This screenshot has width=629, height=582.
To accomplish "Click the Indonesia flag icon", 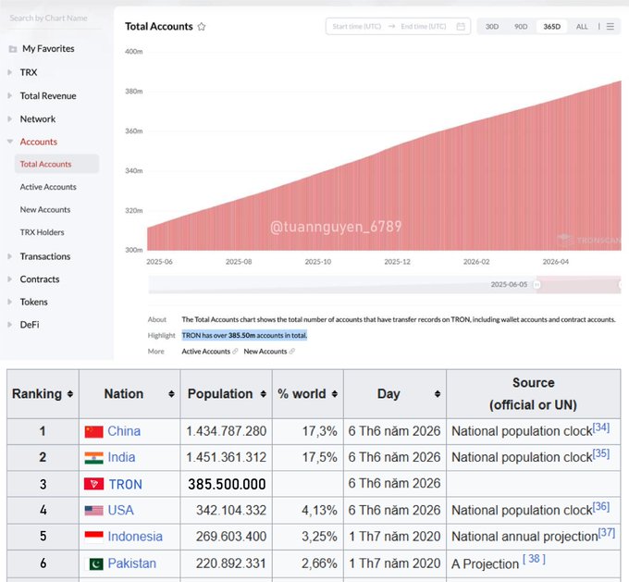I will click(93, 537).
